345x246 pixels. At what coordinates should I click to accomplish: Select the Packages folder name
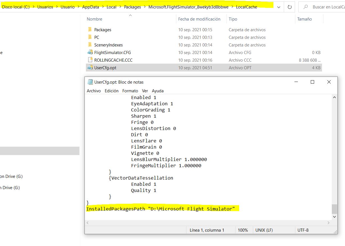coord(103,30)
